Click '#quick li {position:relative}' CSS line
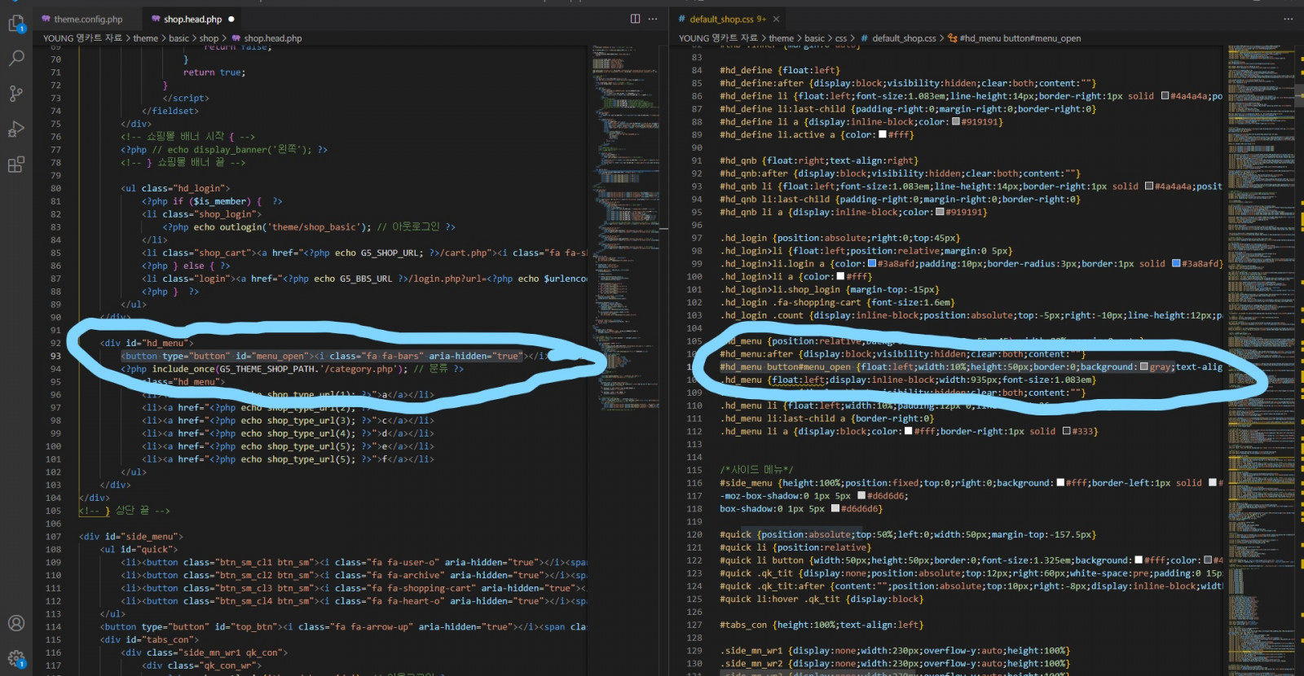1304x676 pixels. point(795,548)
